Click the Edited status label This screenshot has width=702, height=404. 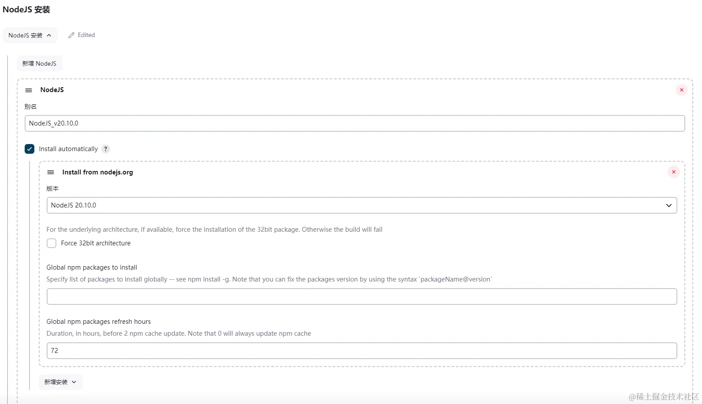[86, 35]
